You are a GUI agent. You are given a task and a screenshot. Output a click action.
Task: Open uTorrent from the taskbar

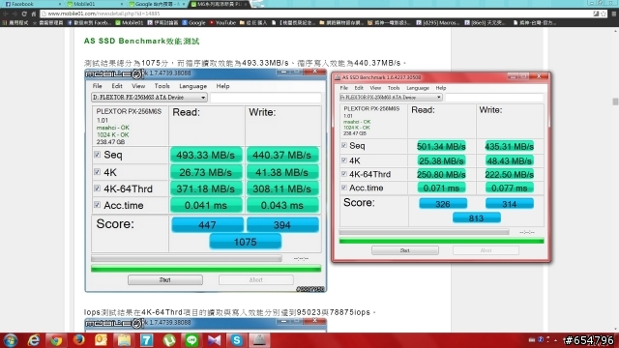169,340
